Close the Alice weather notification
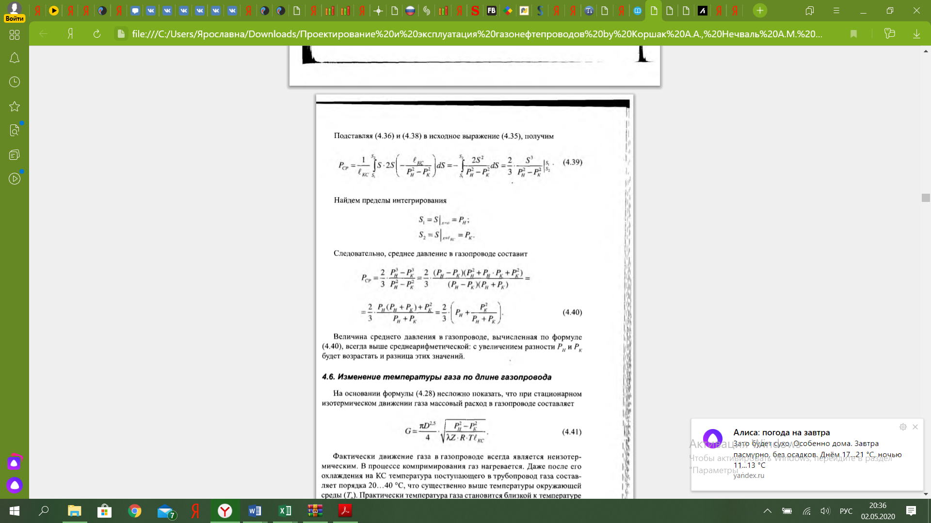The image size is (931, 523). click(915, 427)
